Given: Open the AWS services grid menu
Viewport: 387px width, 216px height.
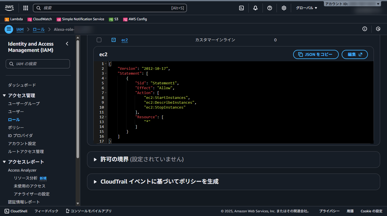Looking at the screenshot, I should 25,8.
